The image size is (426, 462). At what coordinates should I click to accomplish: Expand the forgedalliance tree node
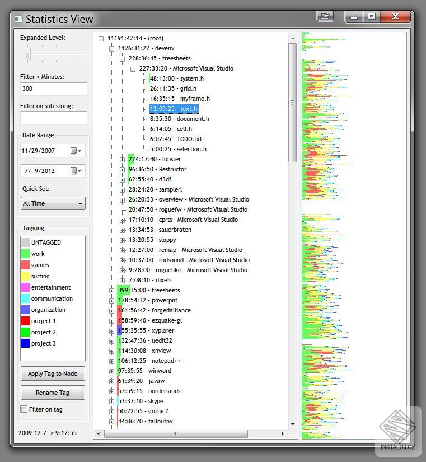pos(111,311)
